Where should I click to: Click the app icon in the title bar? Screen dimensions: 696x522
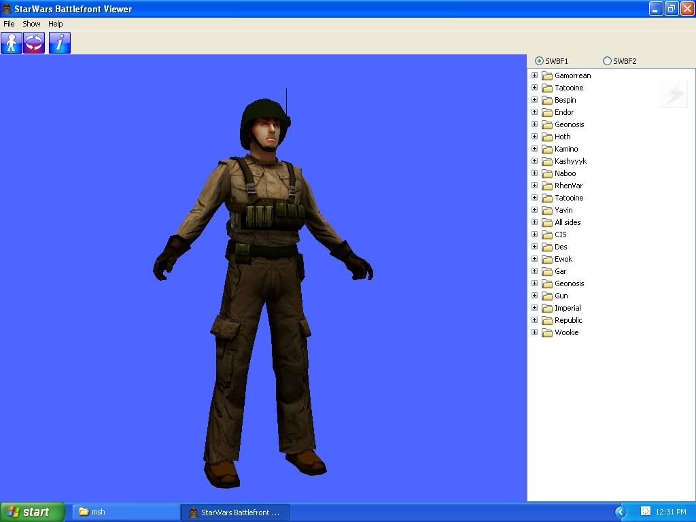(x=7, y=8)
